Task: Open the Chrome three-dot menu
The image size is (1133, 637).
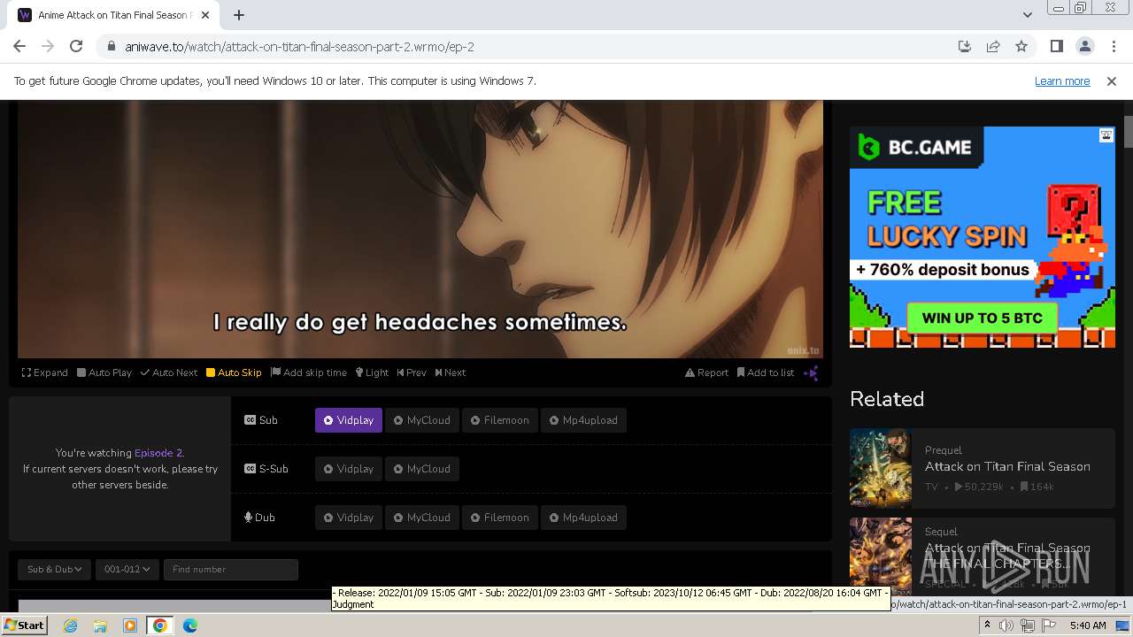Action: [x=1114, y=46]
